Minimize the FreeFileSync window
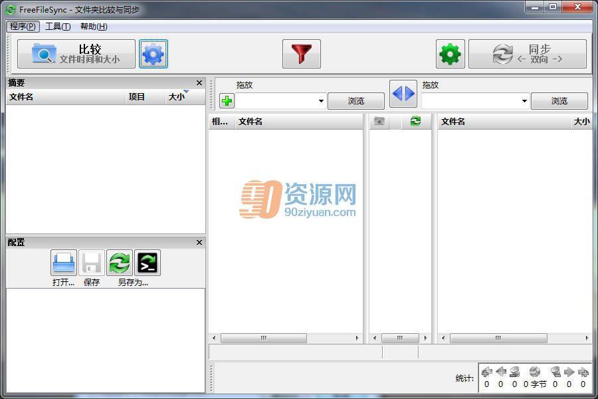Viewport: 598px width, 399px height. pyautogui.click(x=535, y=7)
